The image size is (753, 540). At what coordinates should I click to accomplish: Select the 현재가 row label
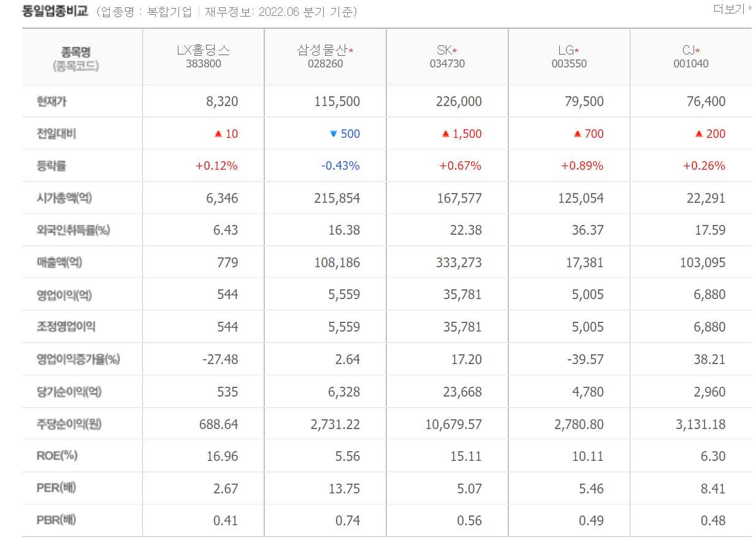pyautogui.click(x=53, y=101)
